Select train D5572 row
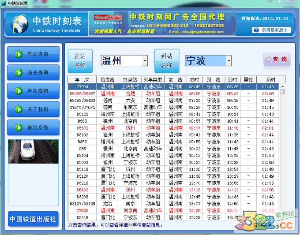Viewport: 300px width, 235px height. [173, 128]
